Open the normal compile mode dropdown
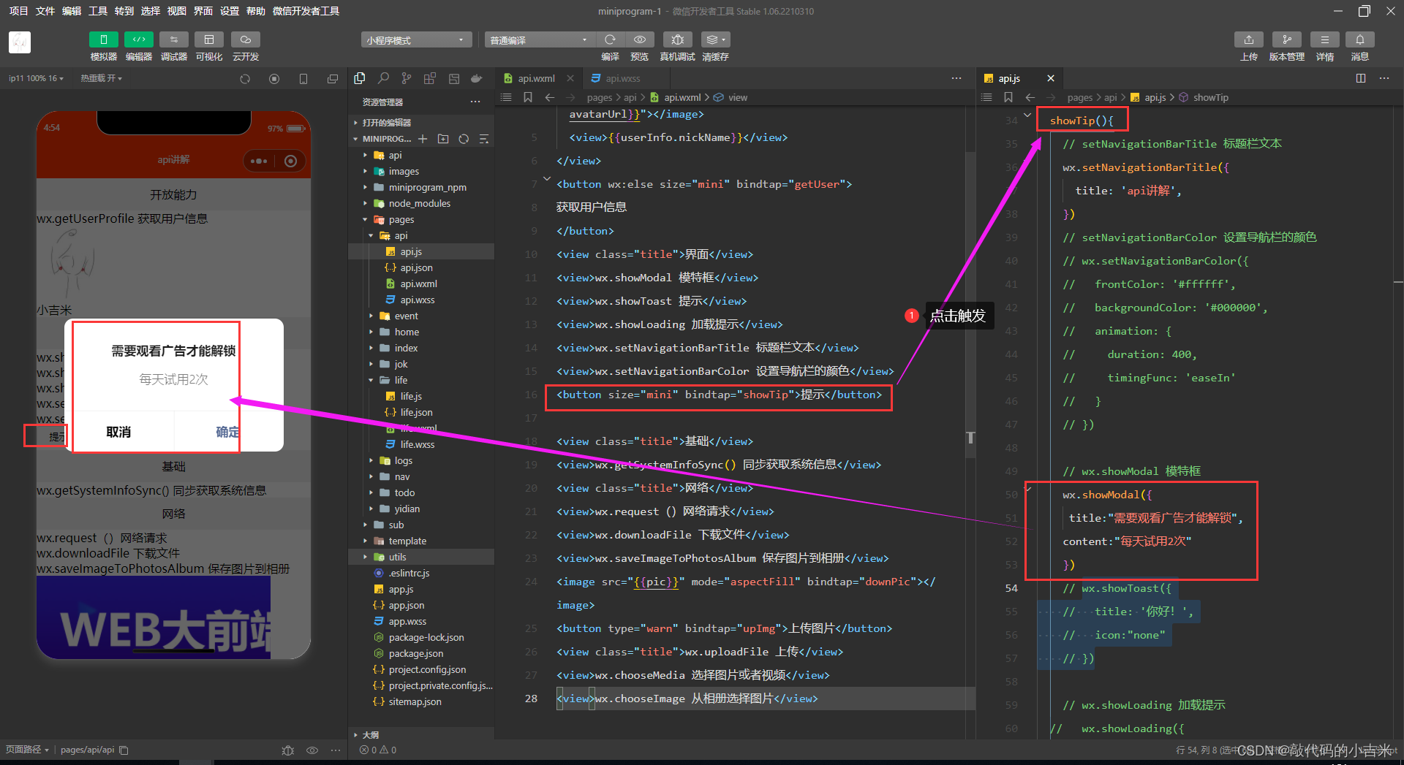Viewport: 1404px width, 765px height. 540,39
